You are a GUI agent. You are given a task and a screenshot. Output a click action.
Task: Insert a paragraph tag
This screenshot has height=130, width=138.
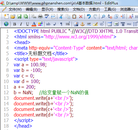pyautogui.click(x=61, y=24)
